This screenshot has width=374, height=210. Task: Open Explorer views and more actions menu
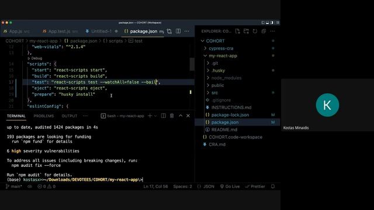tap(272, 31)
